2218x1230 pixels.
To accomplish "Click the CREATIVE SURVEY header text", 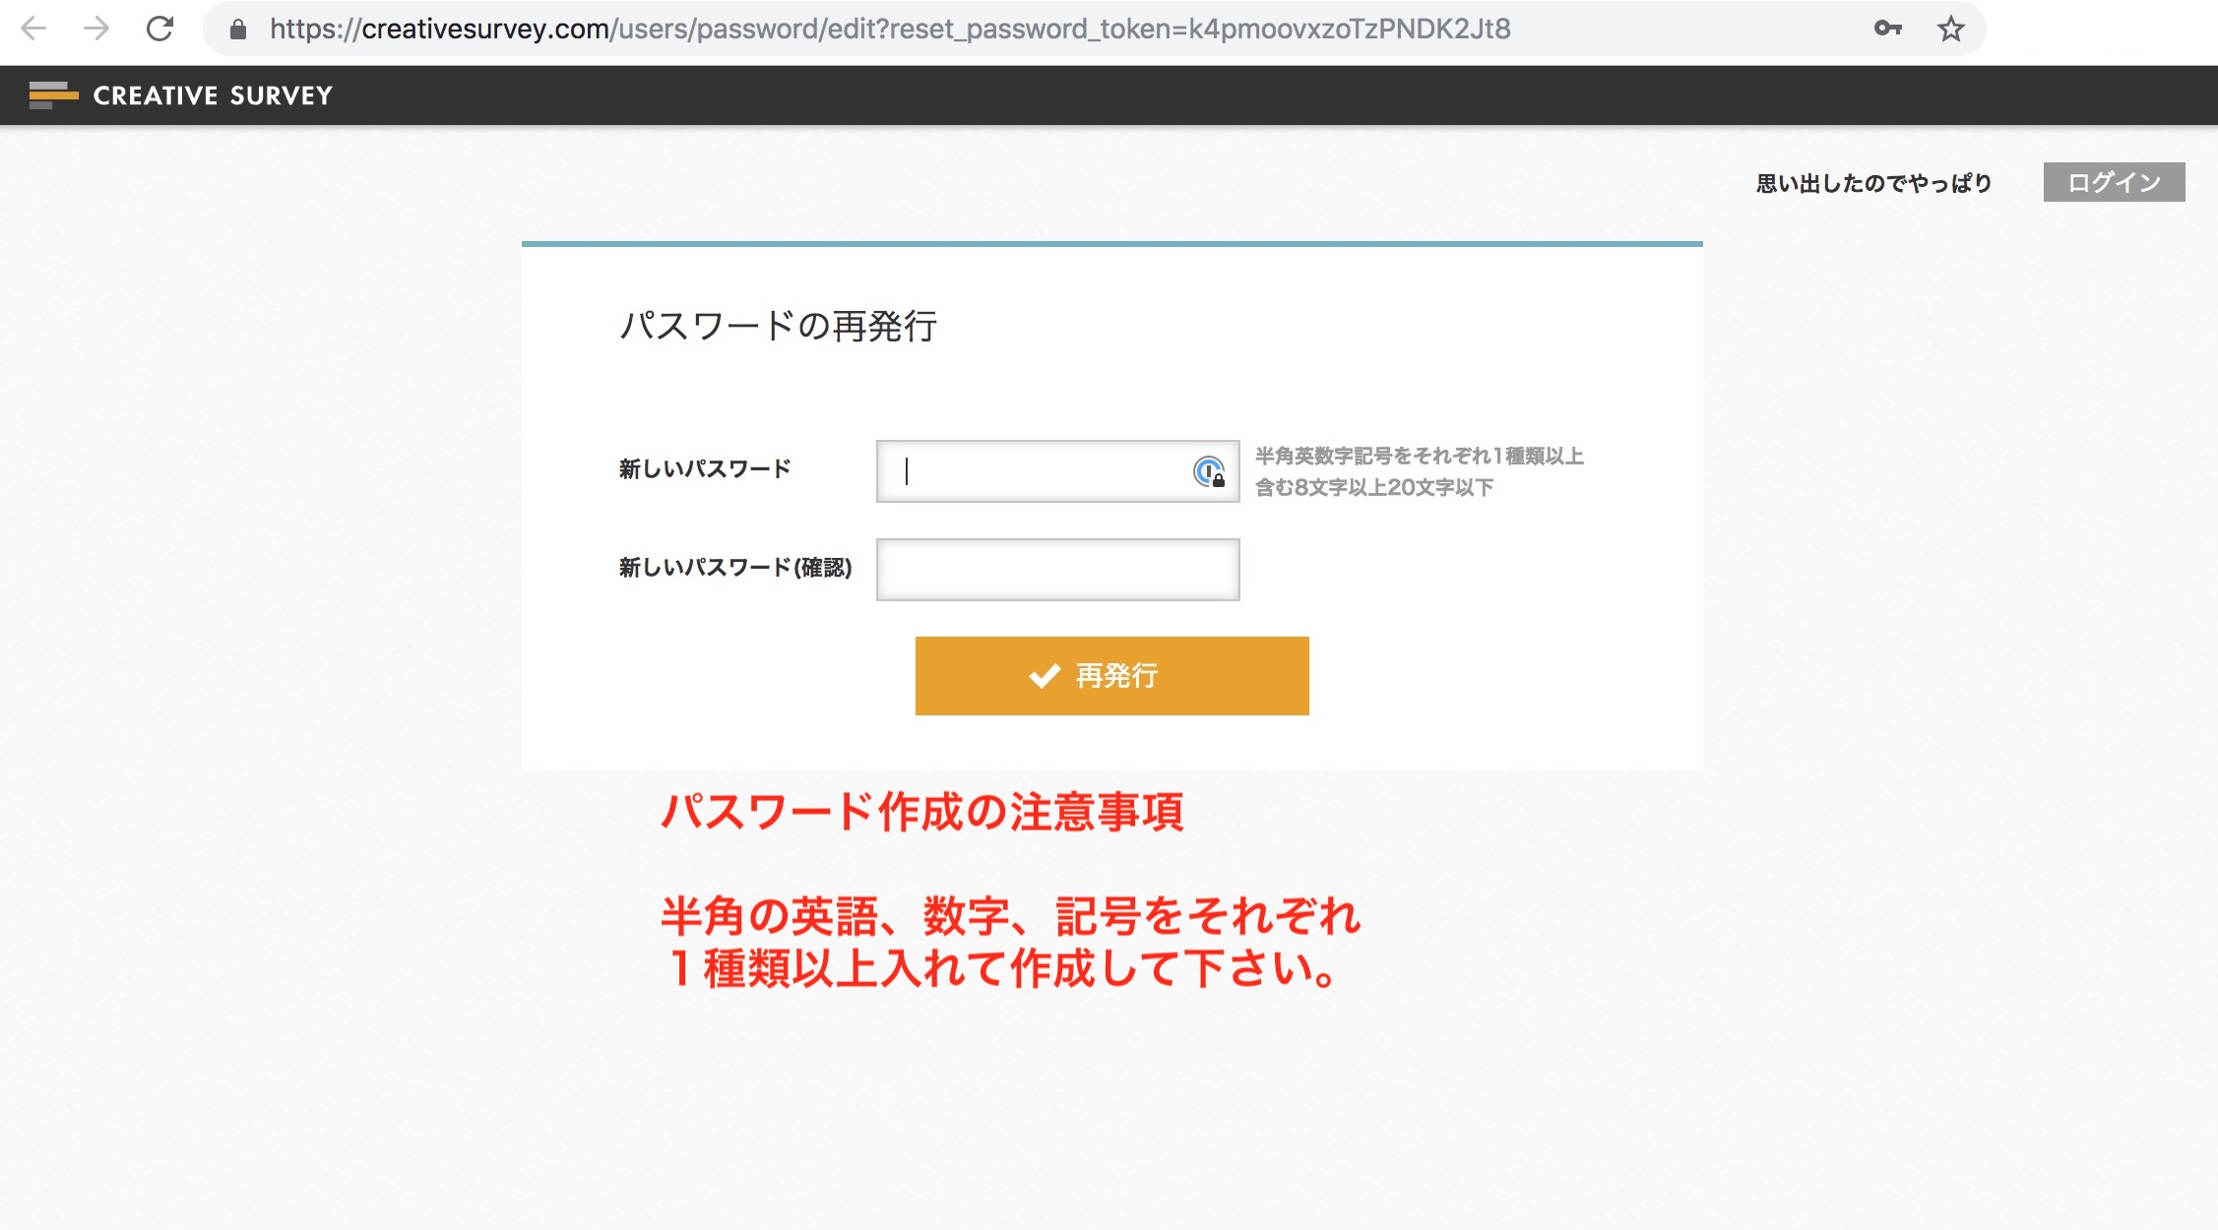I will point(212,95).
